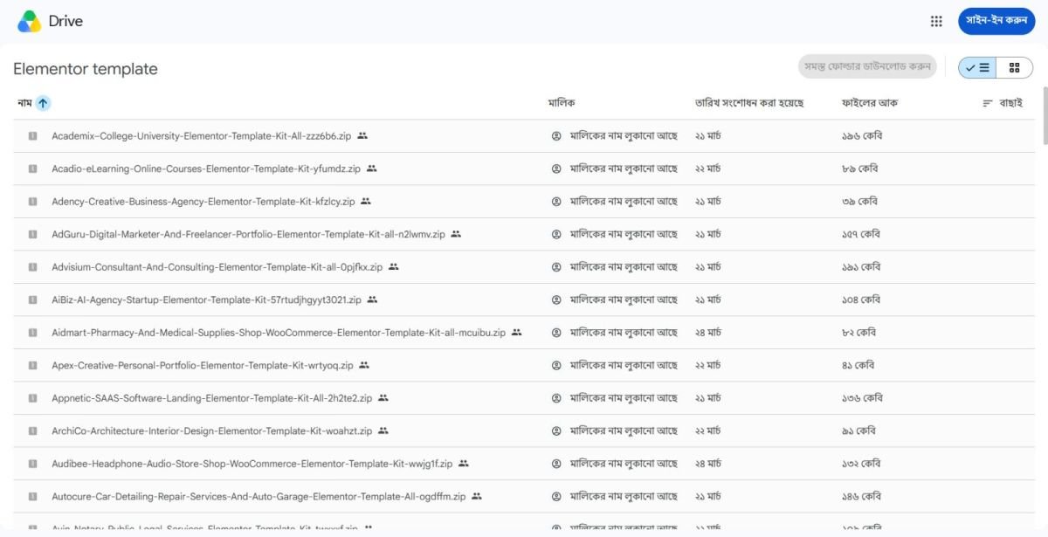Viewport: 1048px width, 537px height.
Task: Click the তারিখ সংশোধন করা হয়েছে column header
Action: 749,103
